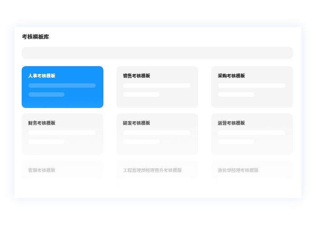The height and width of the screenshot is (225, 316).
Task: Open the 客服考核模板 card
Action: click(62, 175)
